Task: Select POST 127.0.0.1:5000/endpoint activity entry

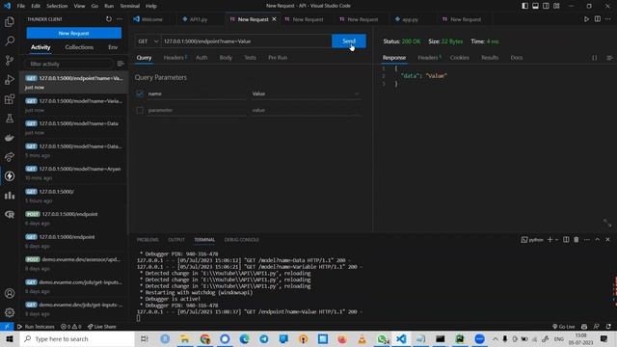Action: [x=73, y=219]
